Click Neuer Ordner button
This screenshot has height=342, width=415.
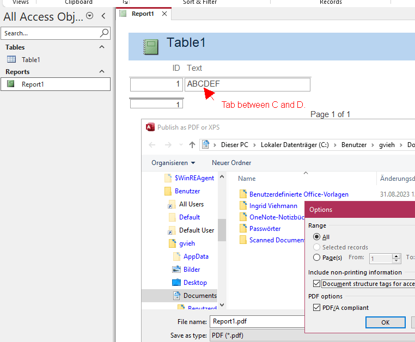[x=231, y=162]
